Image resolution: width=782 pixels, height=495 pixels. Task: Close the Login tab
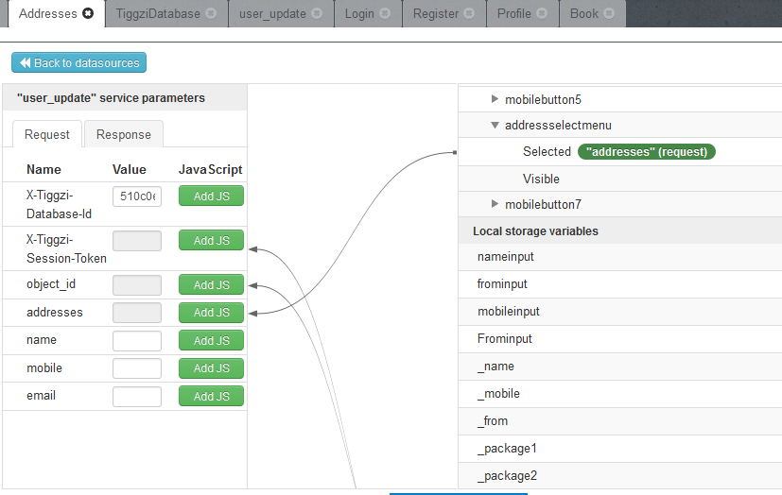[385, 14]
